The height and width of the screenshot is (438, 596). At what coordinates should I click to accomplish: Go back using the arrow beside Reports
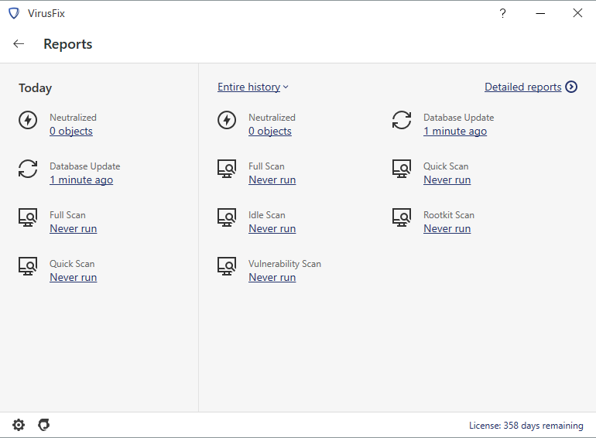(19, 44)
